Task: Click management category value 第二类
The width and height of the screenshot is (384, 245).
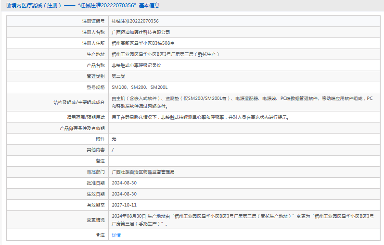Action: click(x=118, y=76)
